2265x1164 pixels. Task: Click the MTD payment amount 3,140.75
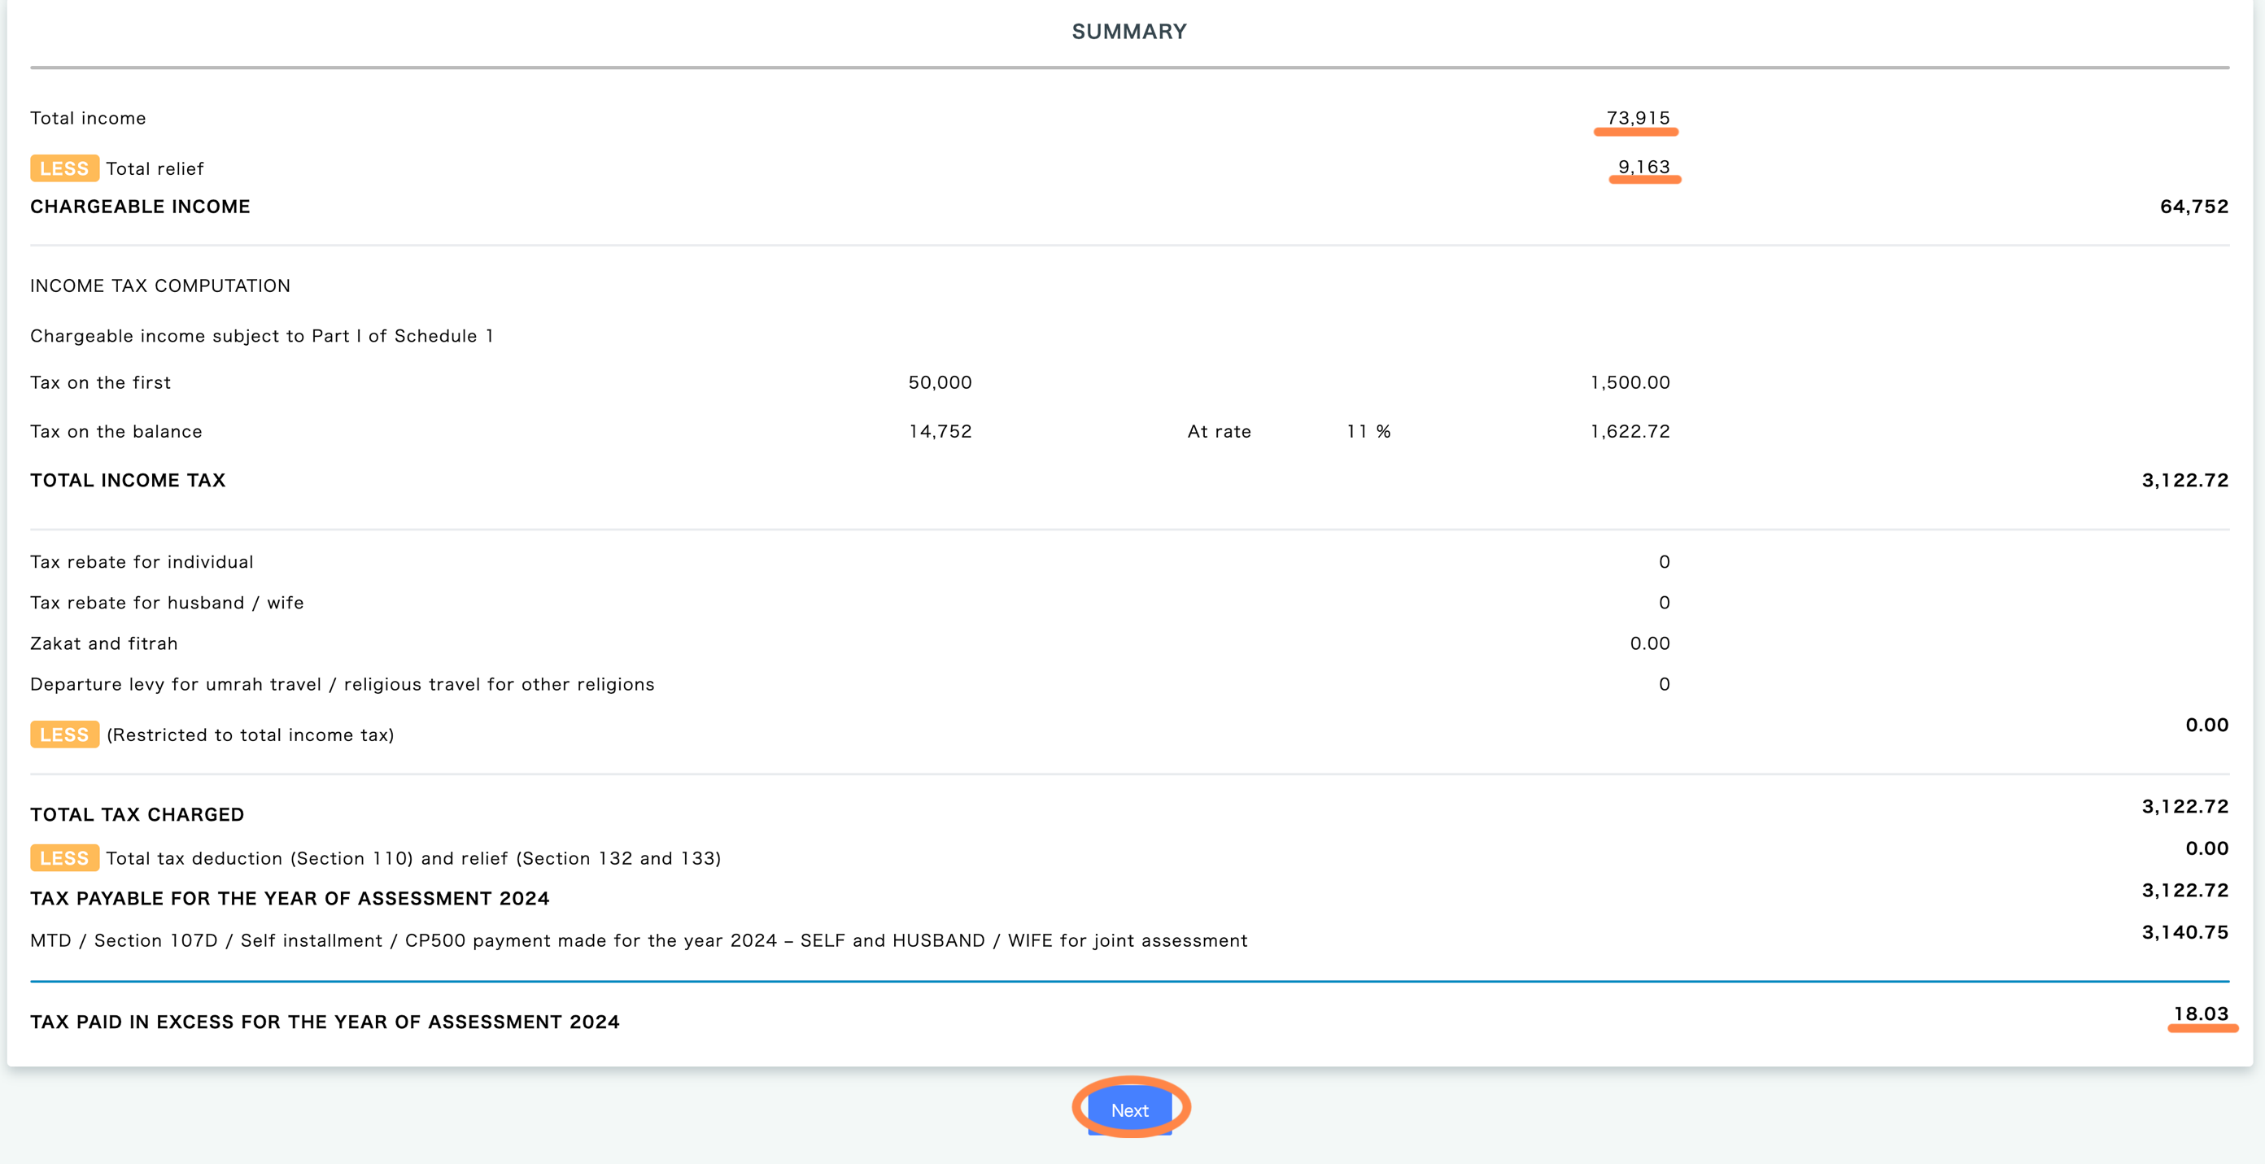(2185, 932)
